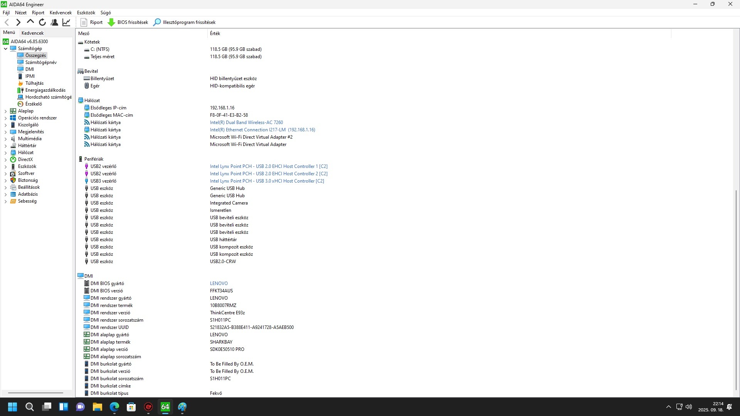740x416 pixels.
Task: Click the LENOVO BIOS manufacturer link
Action: pyautogui.click(x=219, y=283)
